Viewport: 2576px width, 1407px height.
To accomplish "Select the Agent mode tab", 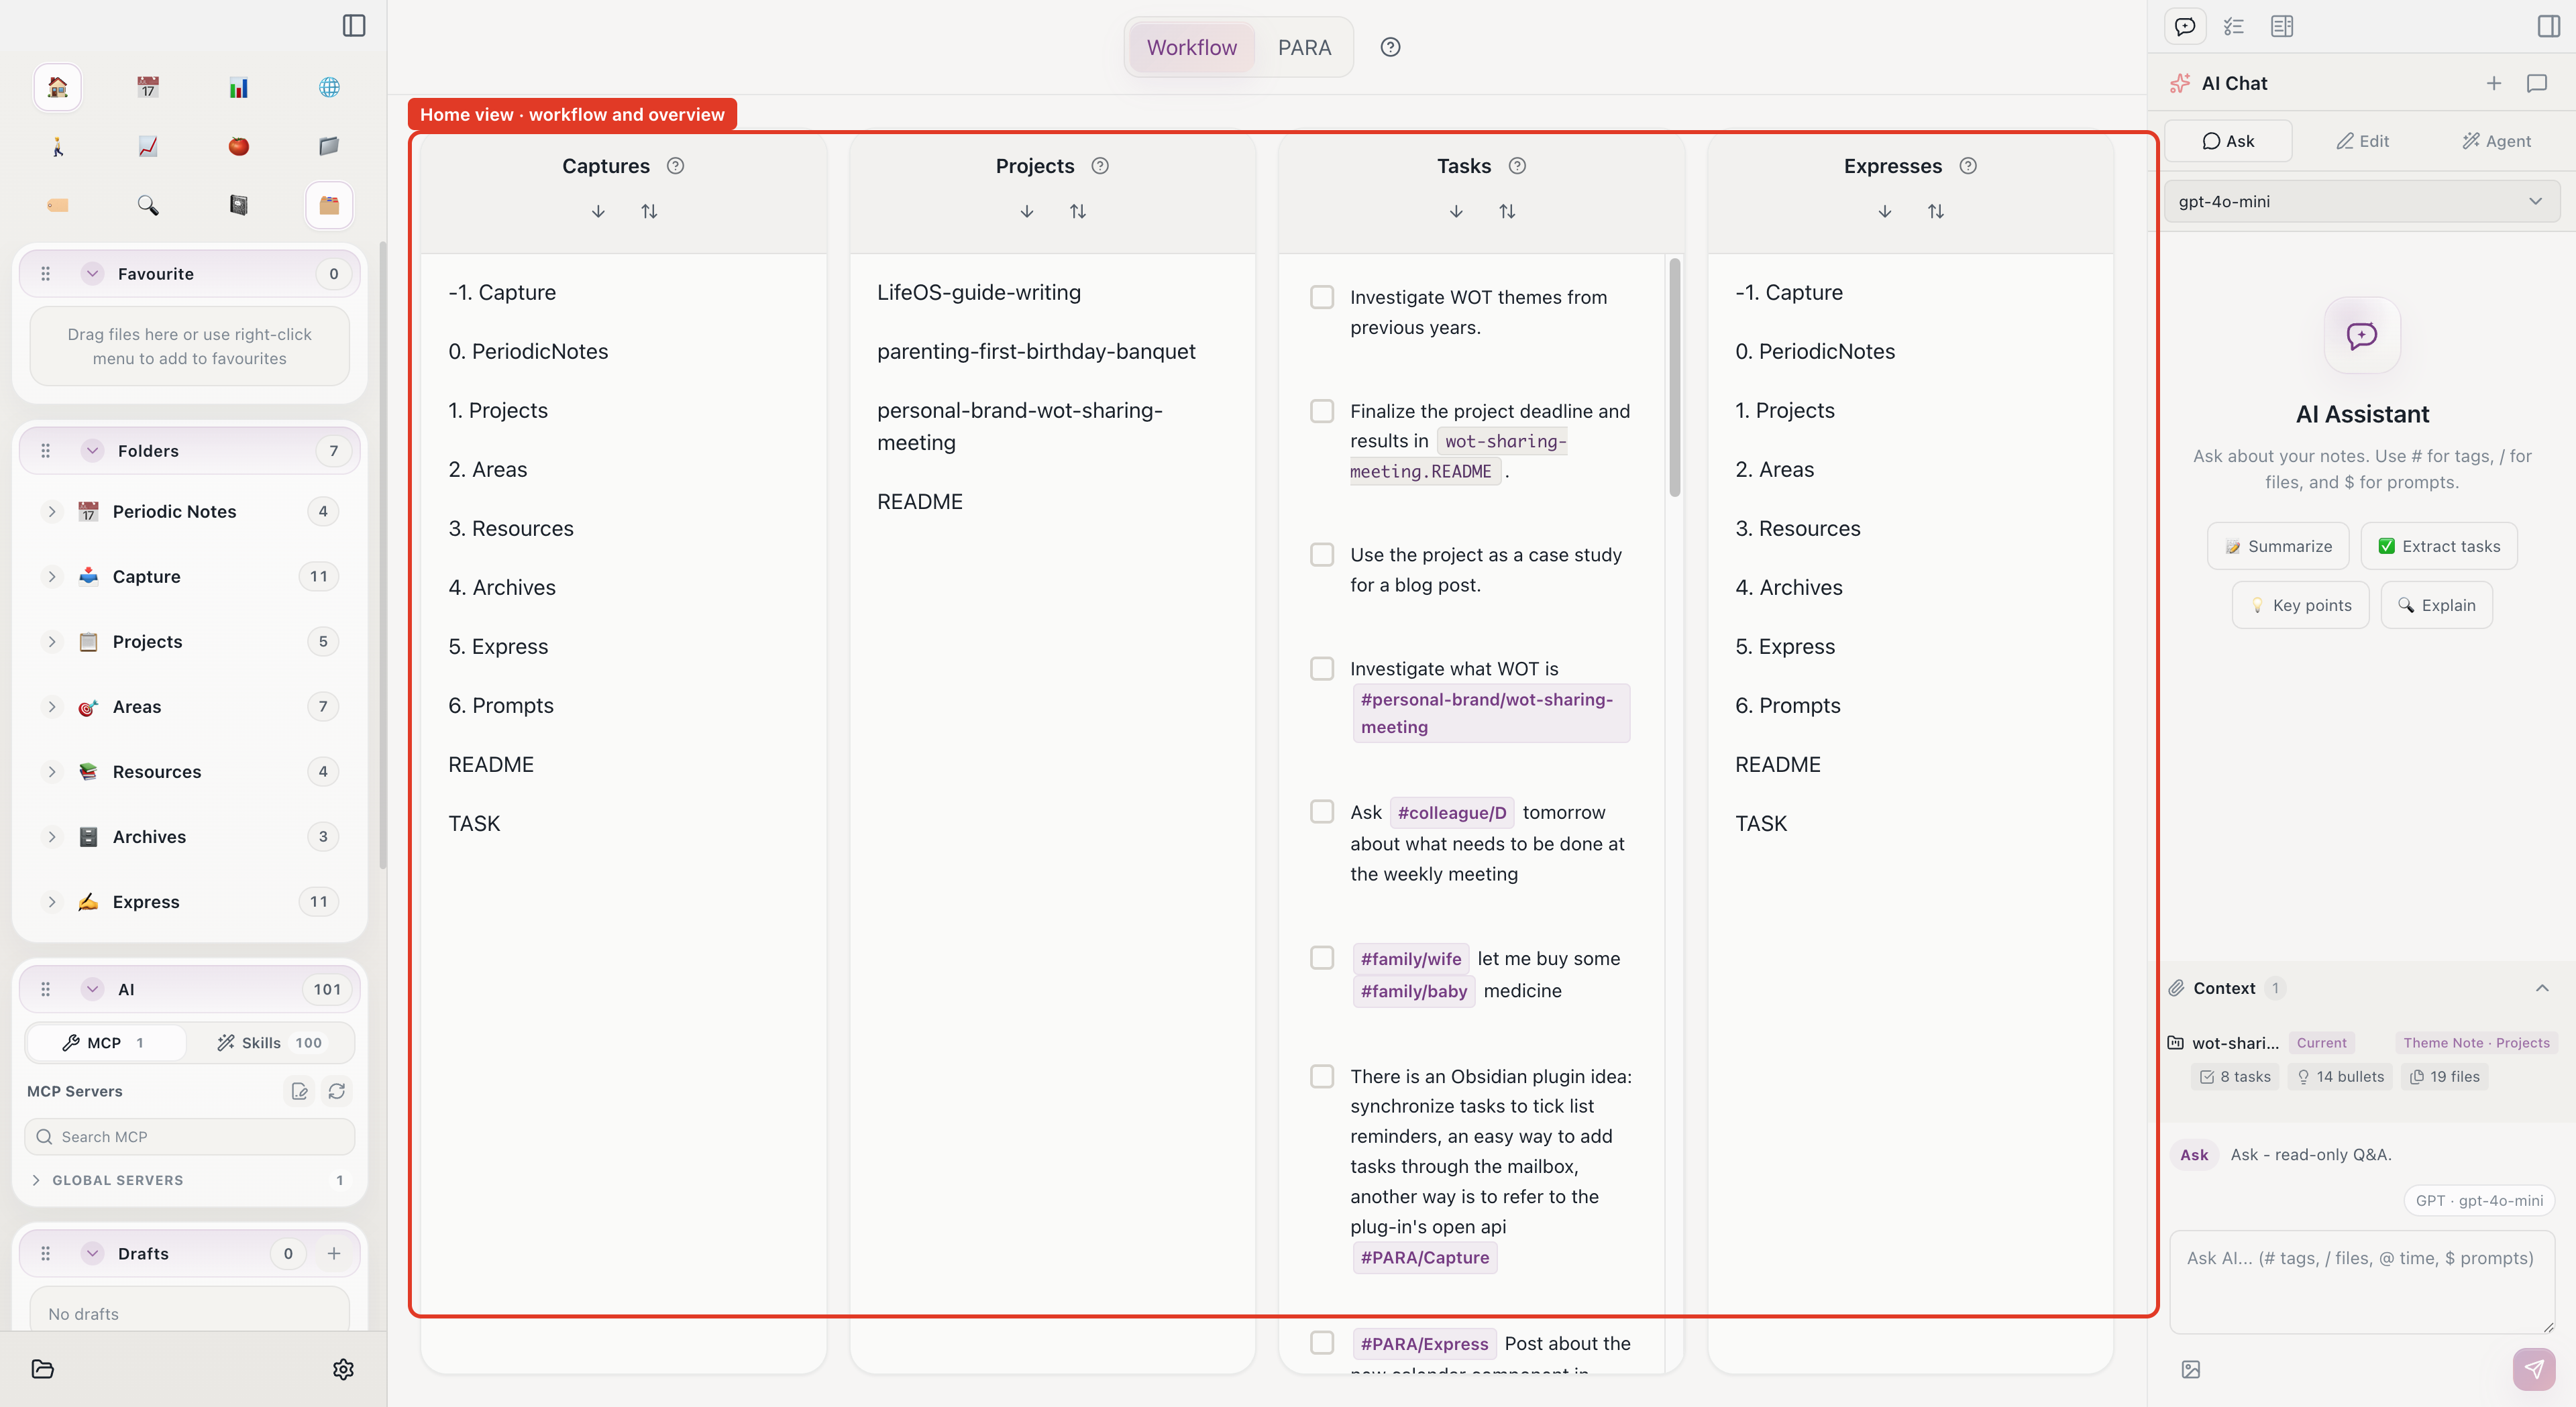I will 2496,141.
